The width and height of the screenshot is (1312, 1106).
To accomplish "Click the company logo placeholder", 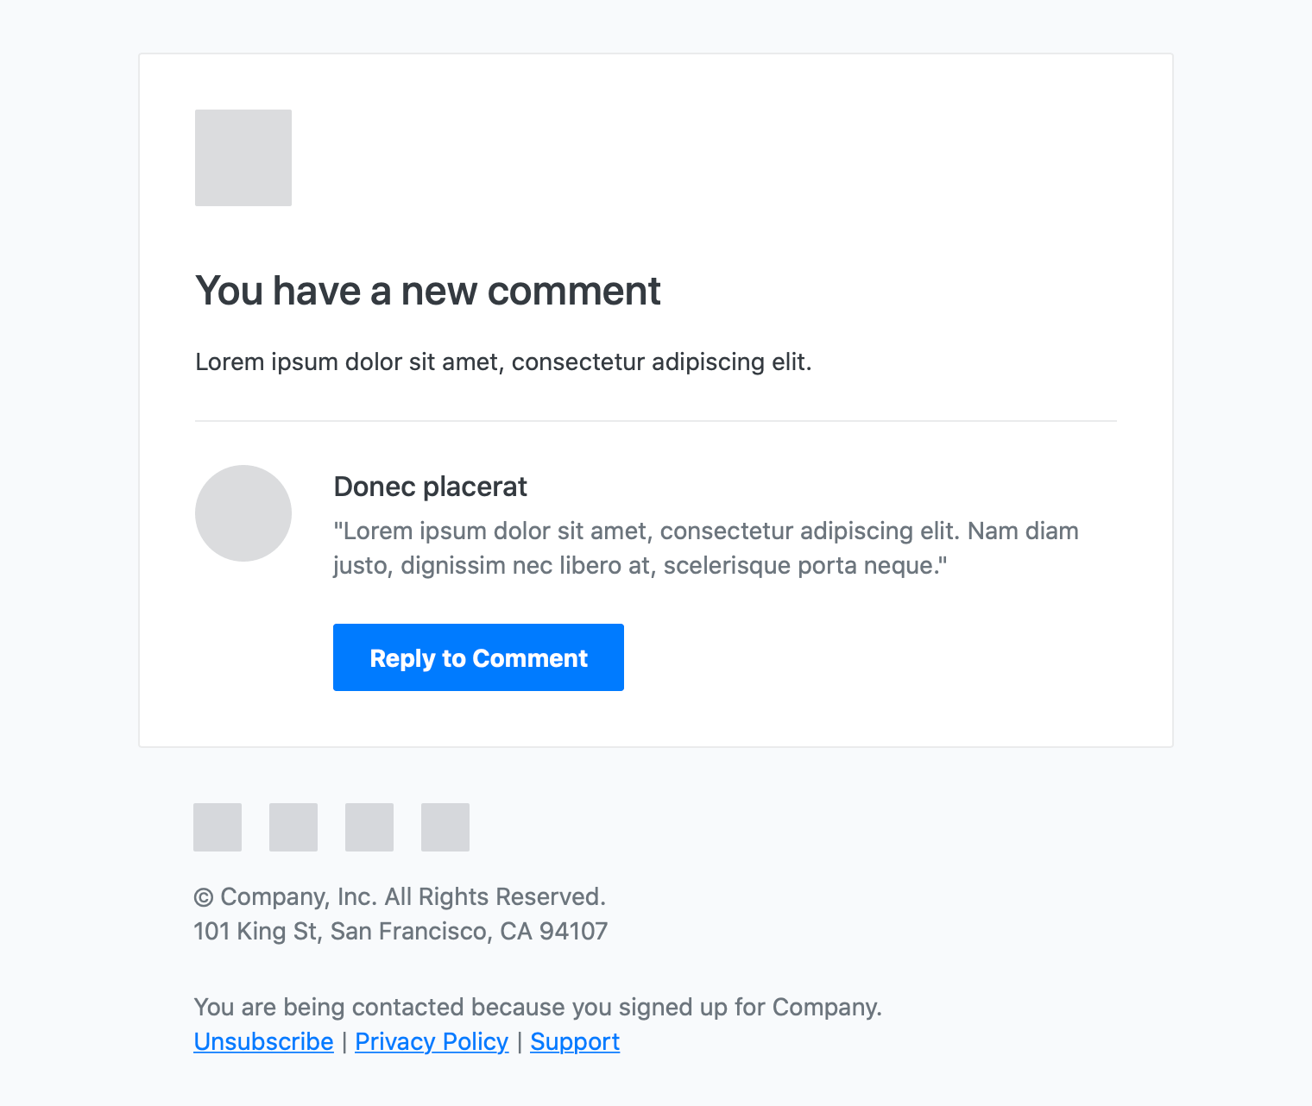I will [x=243, y=158].
